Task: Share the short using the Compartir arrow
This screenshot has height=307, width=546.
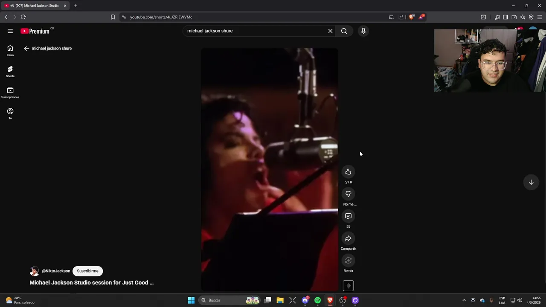Action: click(348, 238)
